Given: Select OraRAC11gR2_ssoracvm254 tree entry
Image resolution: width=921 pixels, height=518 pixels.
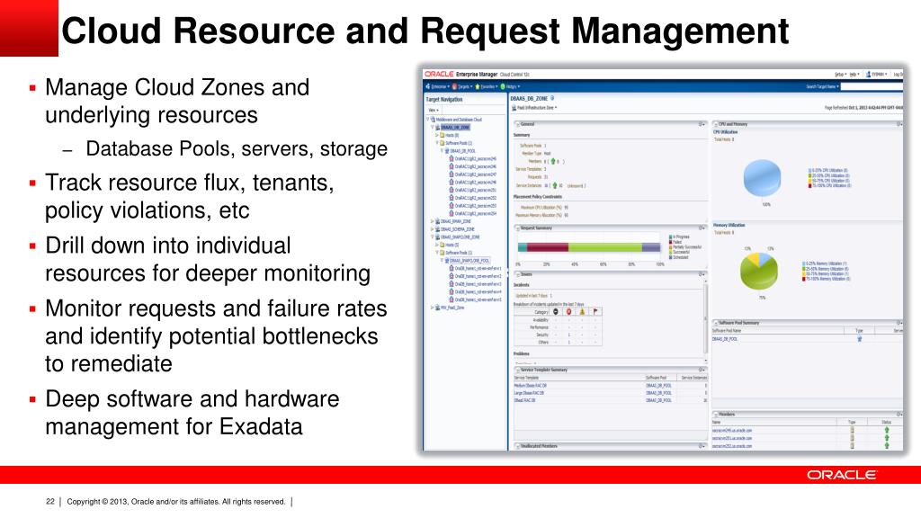Looking at the screenshot, I should pyautogui.click(x=475, y=213).
